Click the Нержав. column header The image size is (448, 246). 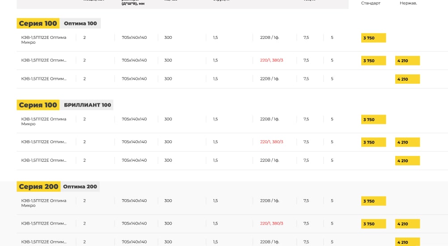[408, 3]
